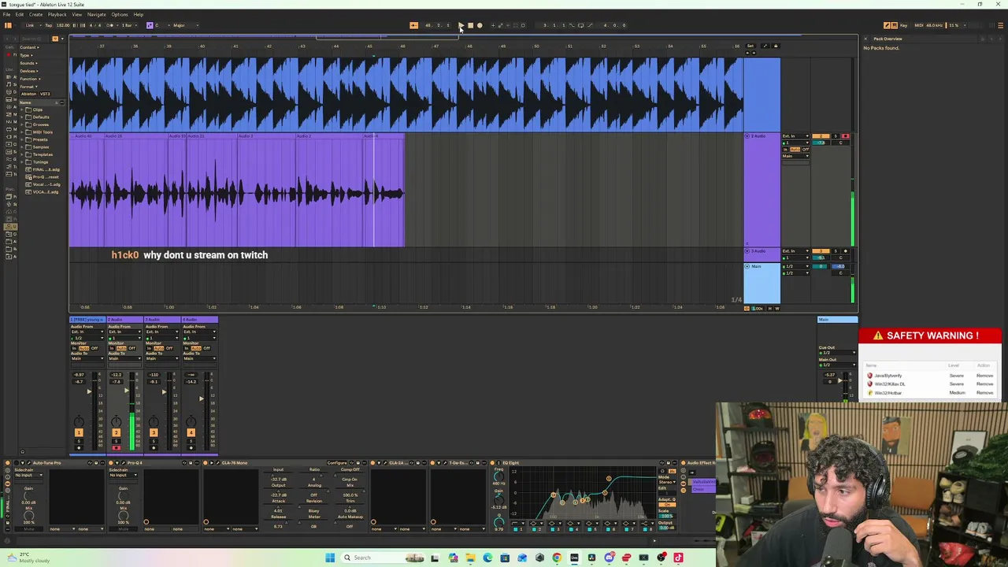Click the Arrangement Record button
The image size is (1008, 567).
click(480, 25)
